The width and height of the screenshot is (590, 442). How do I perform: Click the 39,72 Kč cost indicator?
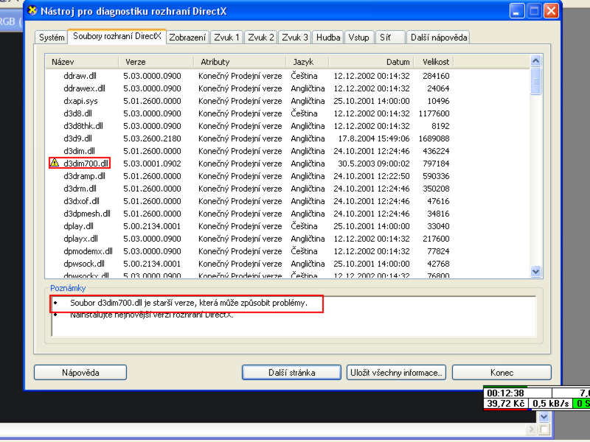[x=505, y=403]
